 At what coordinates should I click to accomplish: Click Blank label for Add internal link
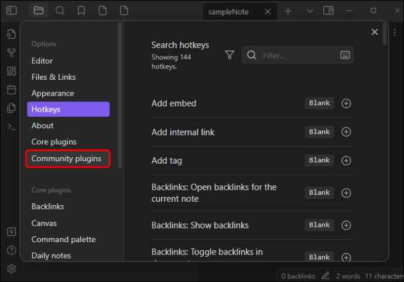319,132
